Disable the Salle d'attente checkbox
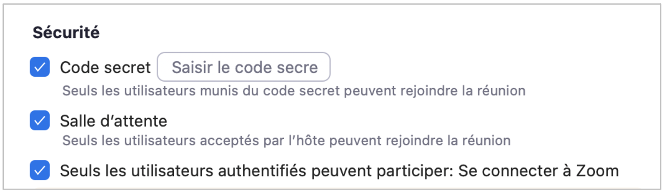This screenshot has width=666, height=195. coord(40,121)
